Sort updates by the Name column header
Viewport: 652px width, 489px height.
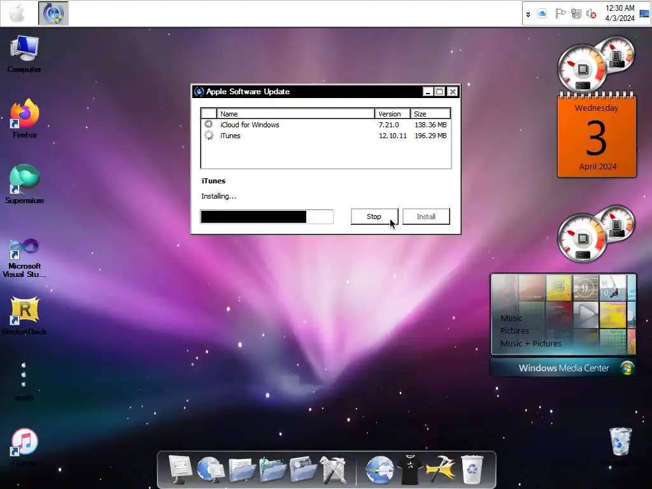[295, 113]
